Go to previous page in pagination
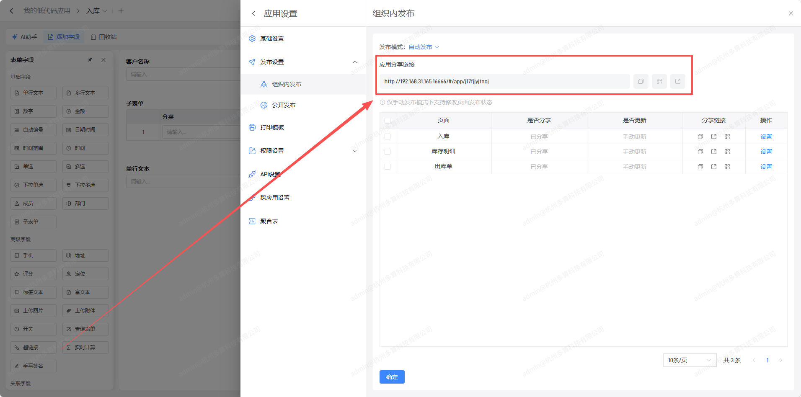The width and height of the screenshot is (801, 397). pos(754,360)
